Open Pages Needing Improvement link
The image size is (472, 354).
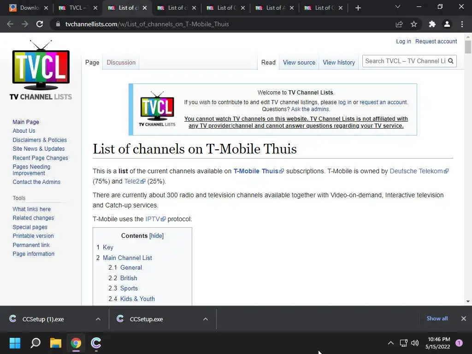click(31, 170)
